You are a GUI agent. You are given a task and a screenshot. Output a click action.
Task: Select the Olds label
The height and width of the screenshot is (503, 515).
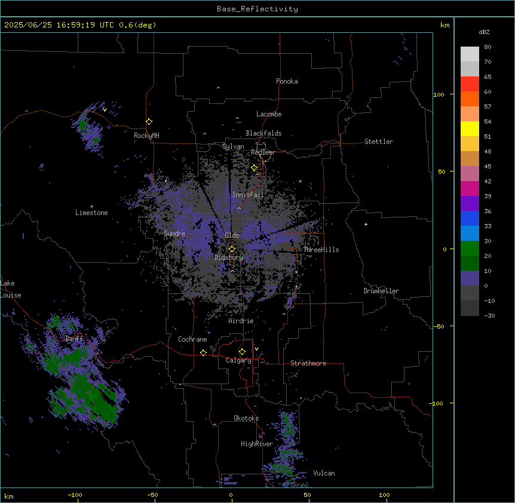[x=232, y=235]
